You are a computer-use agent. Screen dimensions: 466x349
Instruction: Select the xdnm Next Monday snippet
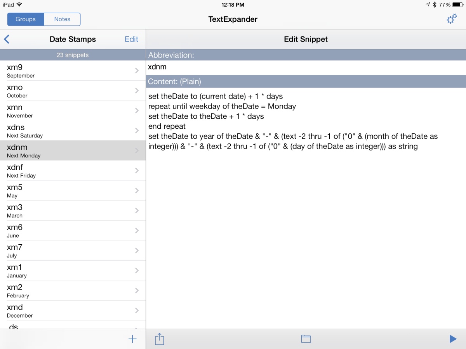tap(73, 151)
